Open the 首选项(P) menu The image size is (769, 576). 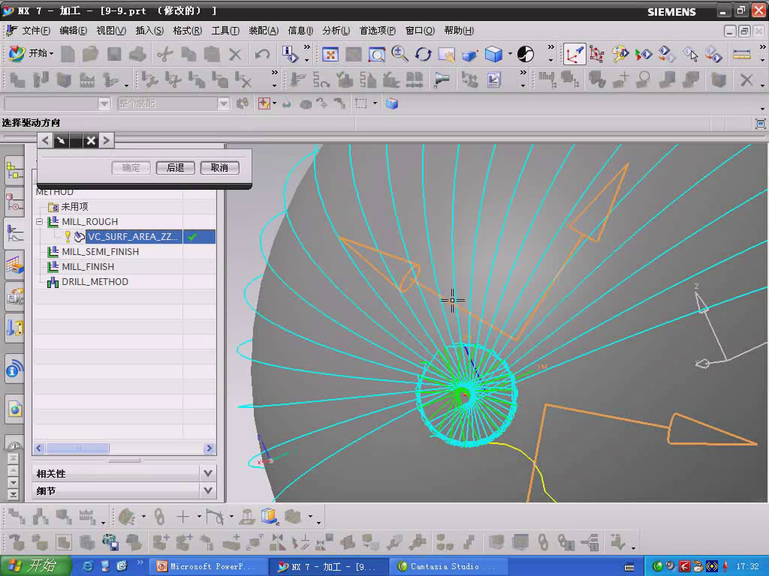point(377,31)
